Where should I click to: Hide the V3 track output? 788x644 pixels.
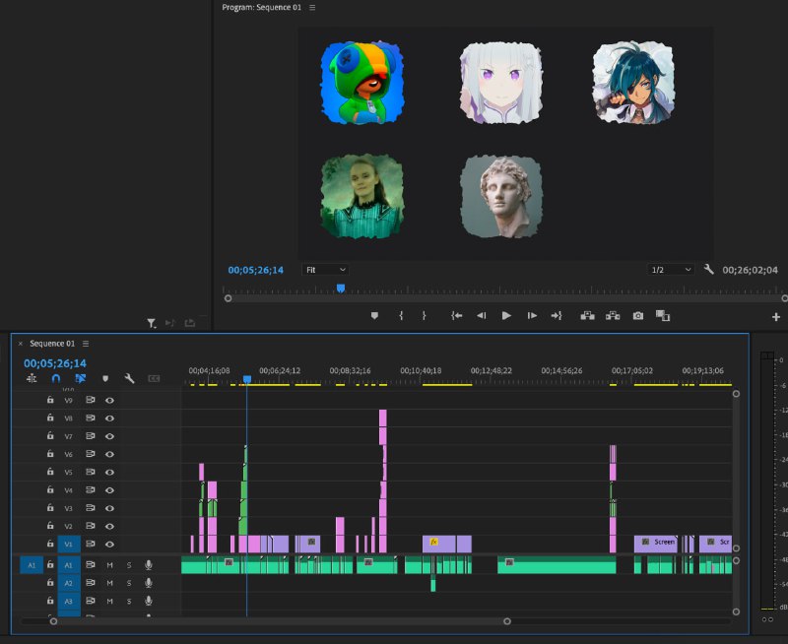[109, 508]
